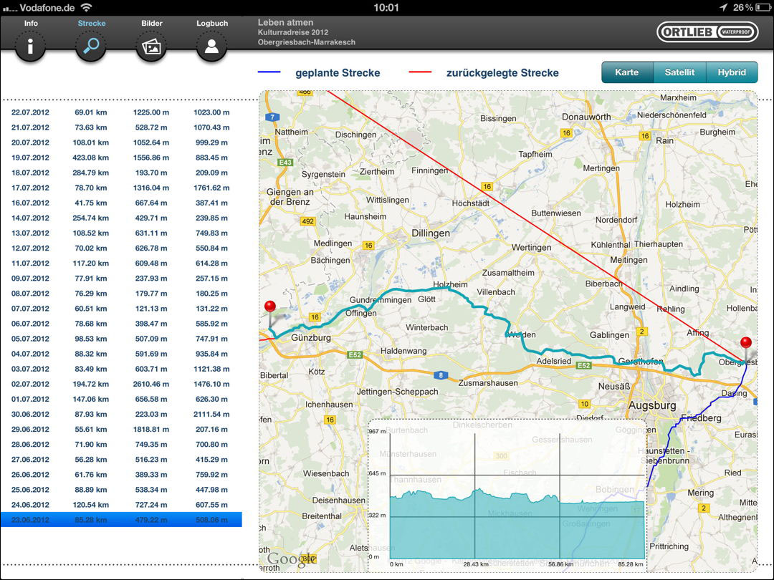This screenshot has width=774, height=580.
Task: Tap the location arrow status icon
Action: pyautogui.click(x=723, y=7)
